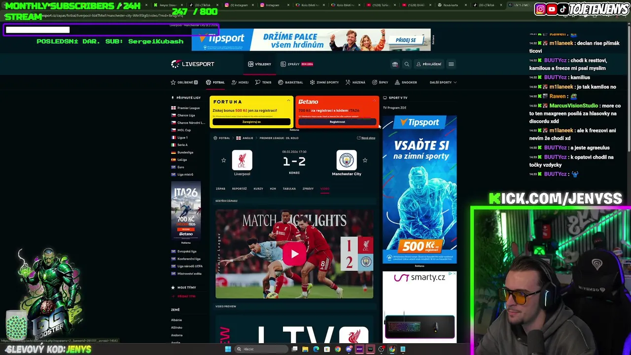The width and height of the screenshot is (631, 355).
Task: Select Albánie in country list
Action: (x=176, y=320)
